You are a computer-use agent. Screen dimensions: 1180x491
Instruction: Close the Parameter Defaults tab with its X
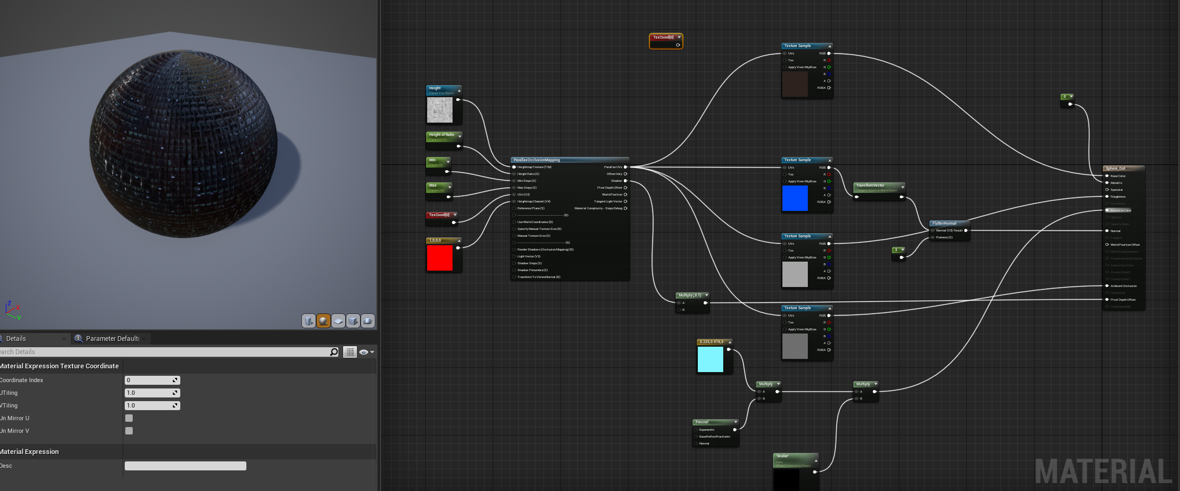[144, 339]
